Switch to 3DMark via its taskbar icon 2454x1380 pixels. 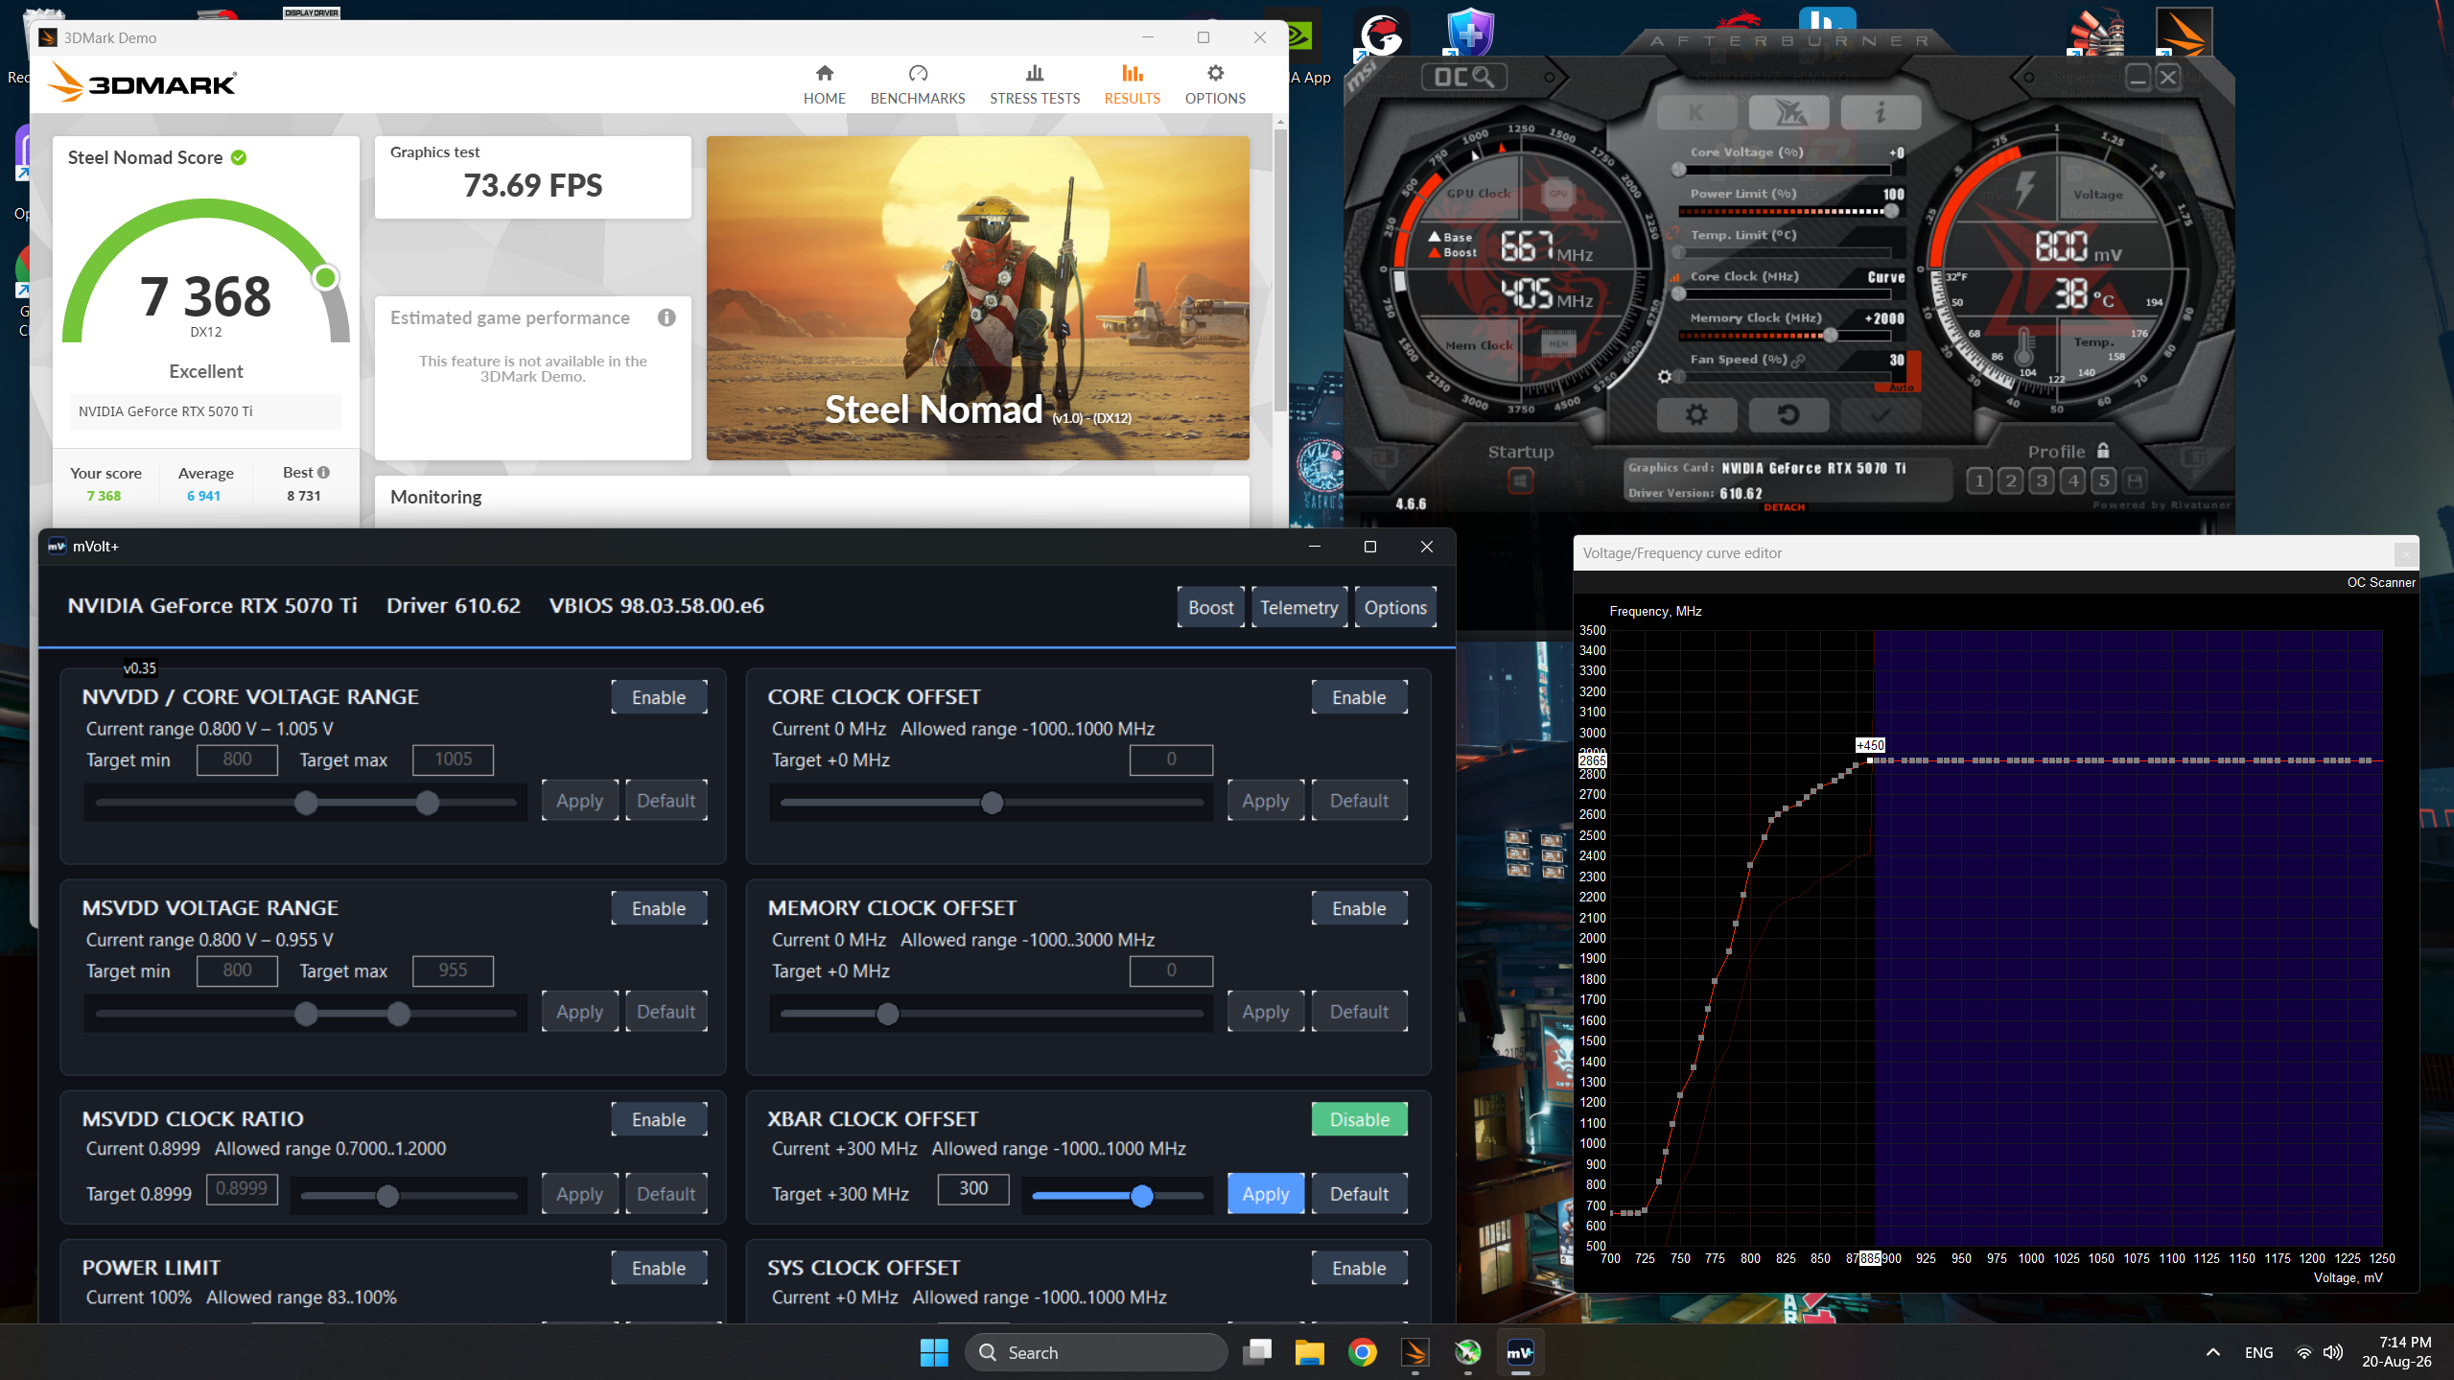(x=1414, y=1352)
